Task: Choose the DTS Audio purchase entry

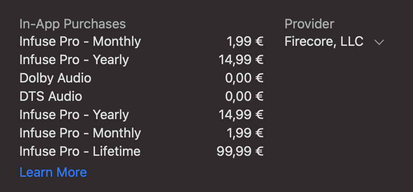Action: point(51,96)
